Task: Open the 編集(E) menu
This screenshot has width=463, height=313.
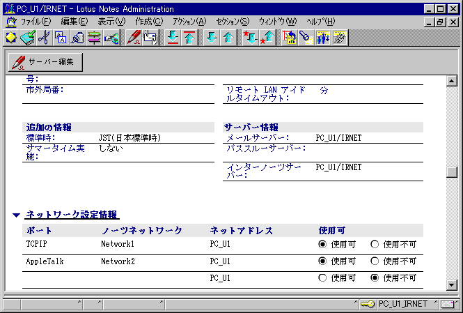Action: click(x=74, y=22)
